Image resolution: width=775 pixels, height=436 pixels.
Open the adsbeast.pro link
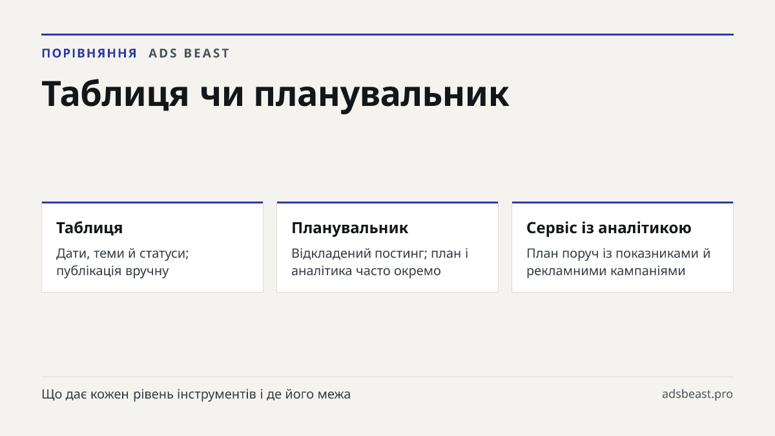[x=697, y=394]
